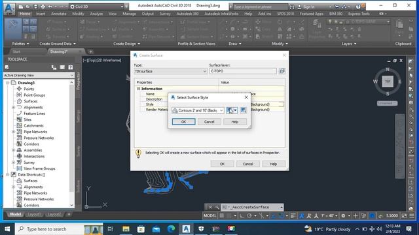The width and height of the screenshot is (419, 235).
Task: Open the TIN surface Type dropdown
Action: pos(170,71)
